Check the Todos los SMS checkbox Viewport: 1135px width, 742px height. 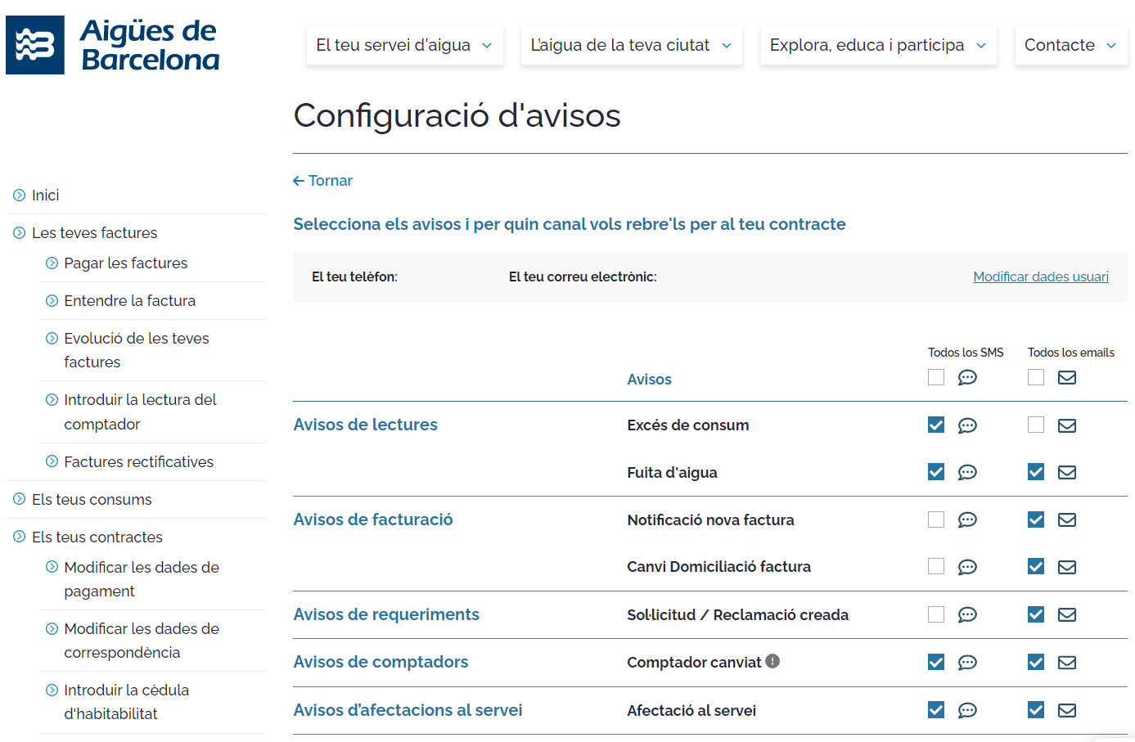point(936,377)
